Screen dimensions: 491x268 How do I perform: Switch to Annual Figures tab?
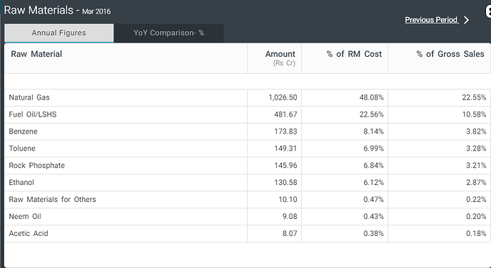[59, 33]
